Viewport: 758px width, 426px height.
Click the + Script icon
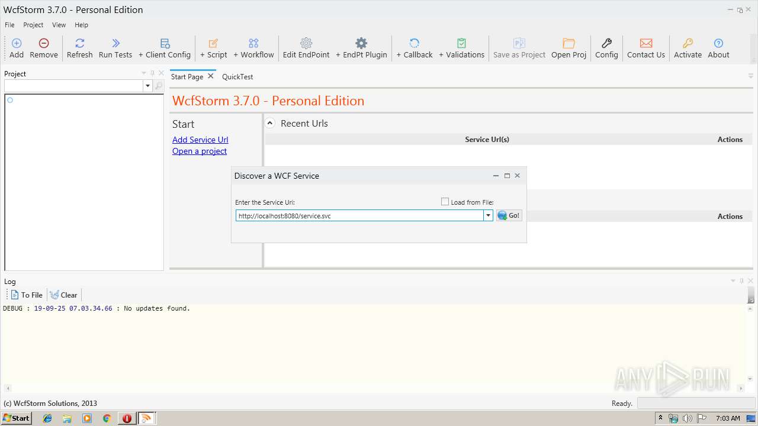(x=213, y=43)
